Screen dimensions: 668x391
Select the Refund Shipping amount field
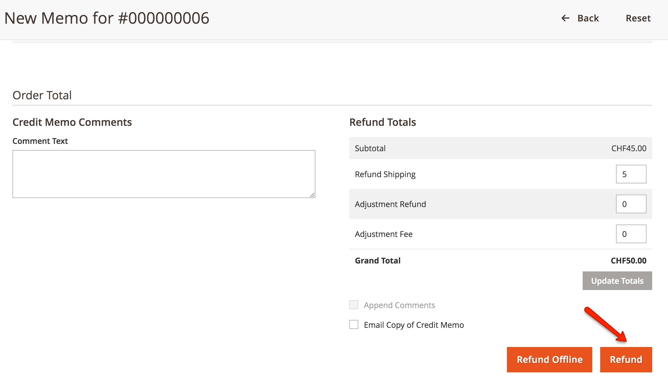pos(631,174)
